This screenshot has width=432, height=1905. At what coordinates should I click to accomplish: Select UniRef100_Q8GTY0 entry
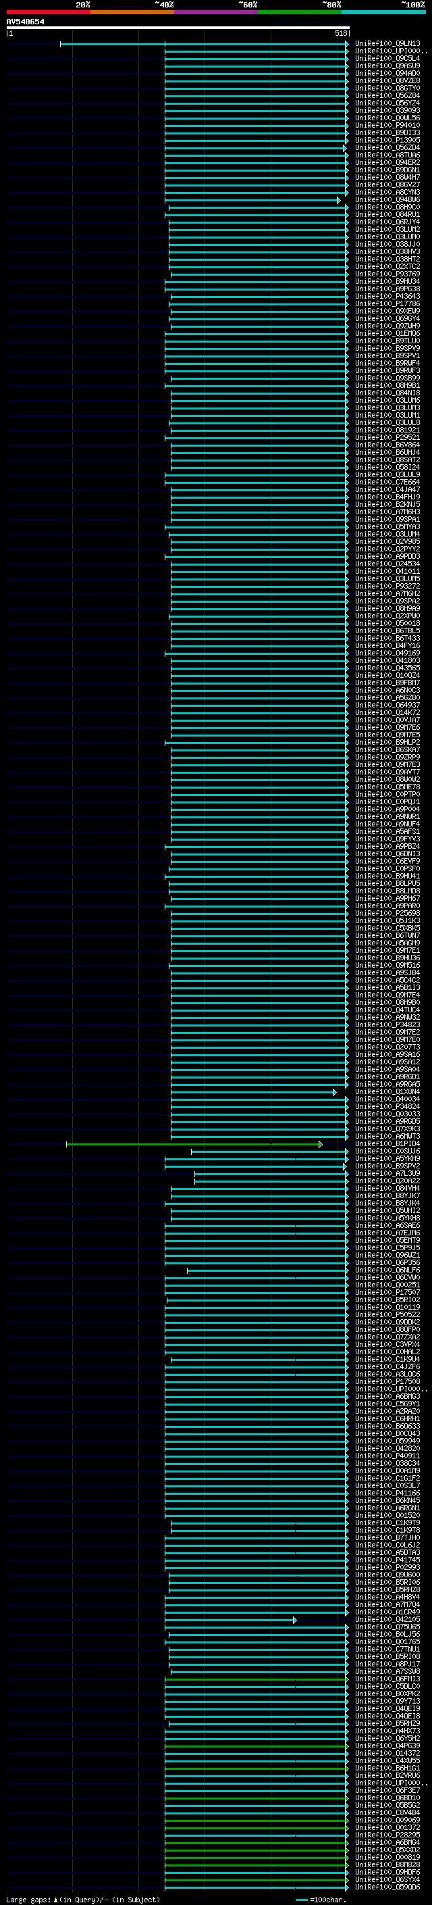(387, 88)
